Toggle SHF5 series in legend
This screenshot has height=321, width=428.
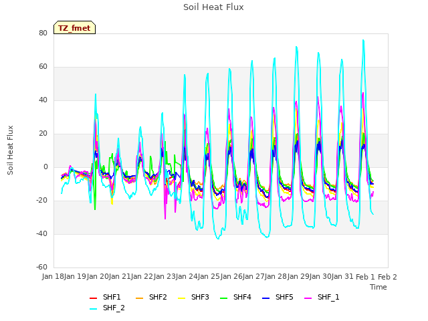pos(278,297)
